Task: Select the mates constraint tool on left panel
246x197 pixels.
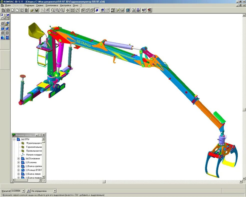Action: point(3,37)
